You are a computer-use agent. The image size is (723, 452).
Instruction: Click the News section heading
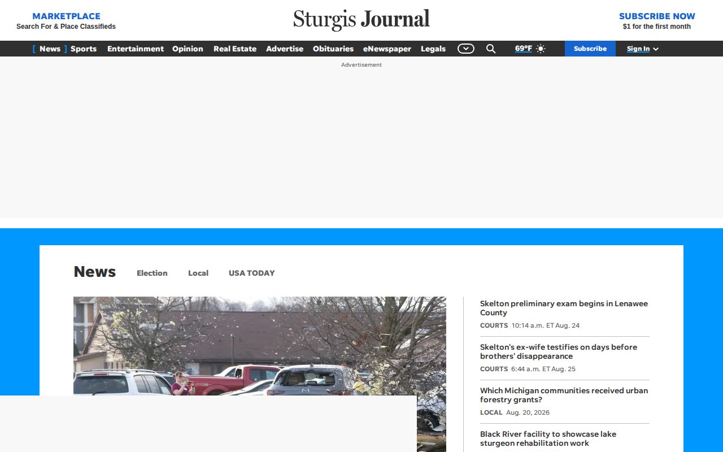coord(95,272)
